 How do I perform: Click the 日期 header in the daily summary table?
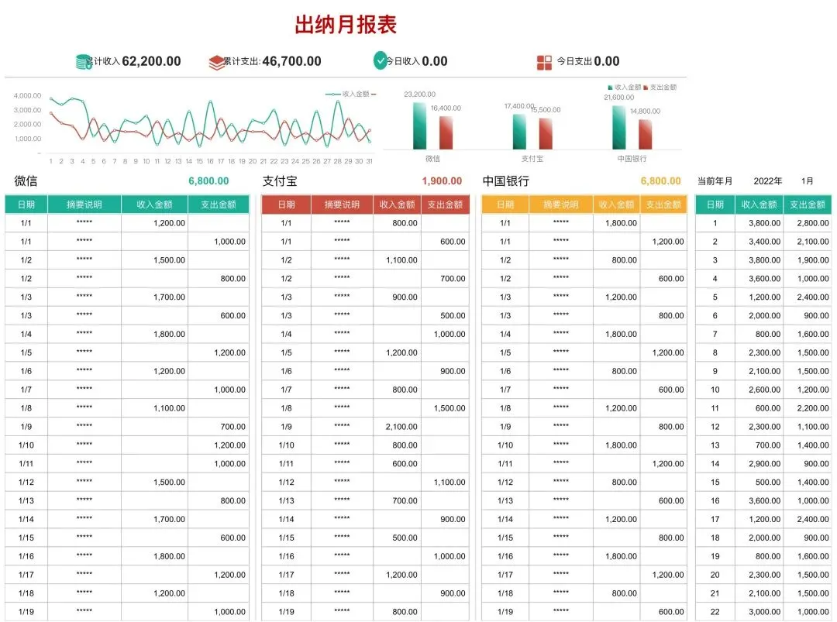(x=715, y=204)
